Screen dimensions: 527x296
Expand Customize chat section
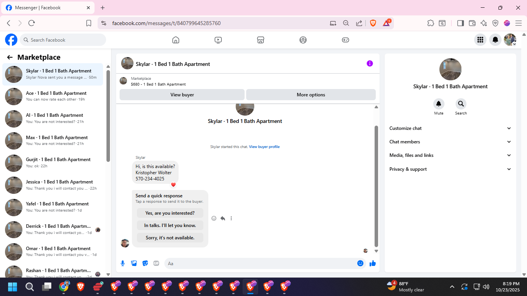(x=450, y=128)
